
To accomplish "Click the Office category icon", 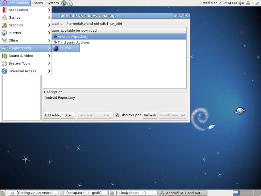I will pos(4,41).
